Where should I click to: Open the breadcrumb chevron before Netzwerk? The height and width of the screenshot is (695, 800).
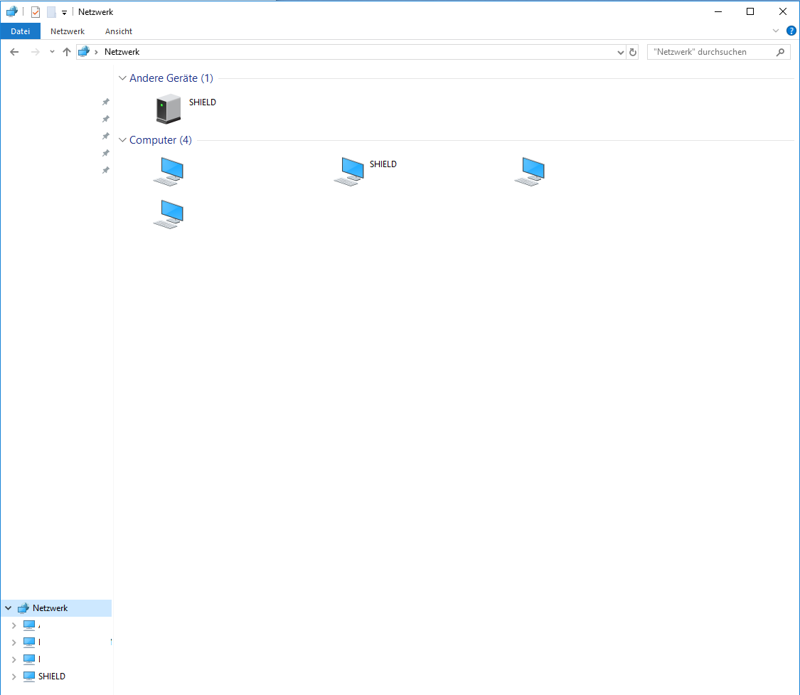pos(96,52)
